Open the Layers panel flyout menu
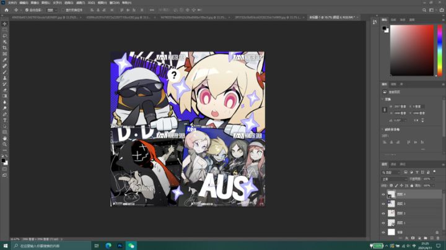The image size is (446, 250). (443, 165)
